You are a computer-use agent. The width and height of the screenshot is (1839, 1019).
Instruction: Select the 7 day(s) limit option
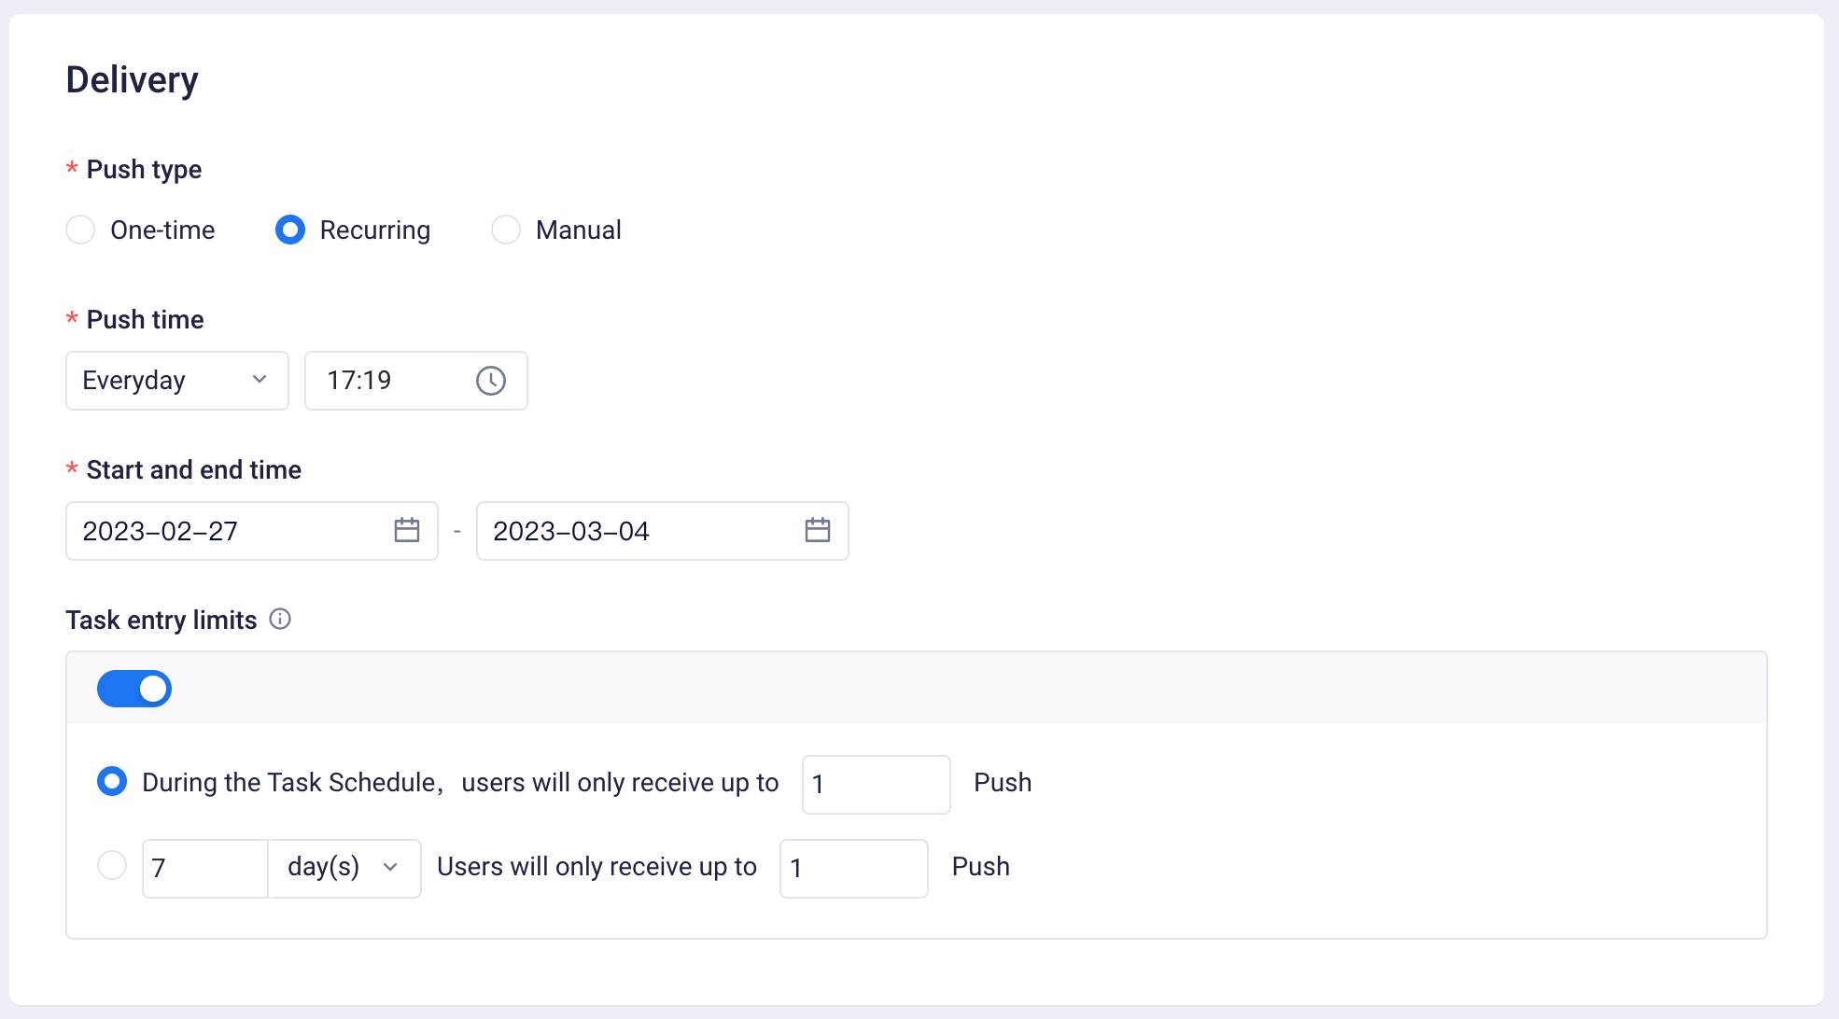112,865
